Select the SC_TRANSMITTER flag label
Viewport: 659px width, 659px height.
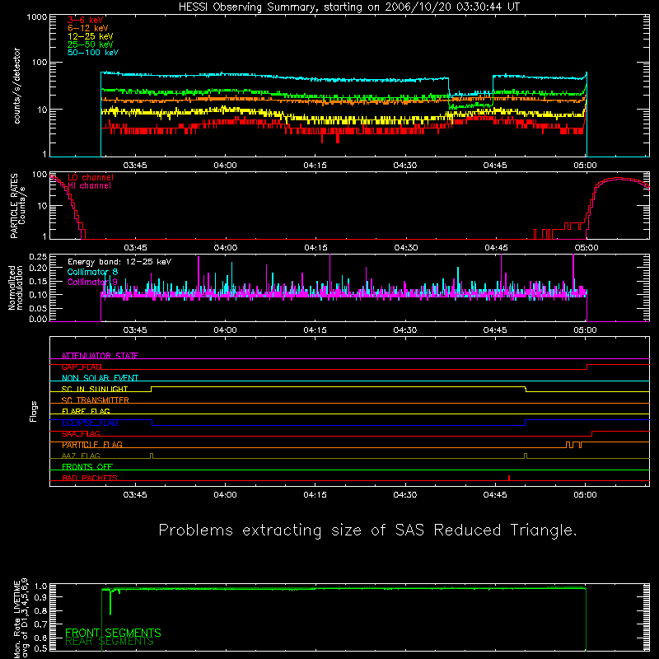click(x=95, y=400)
